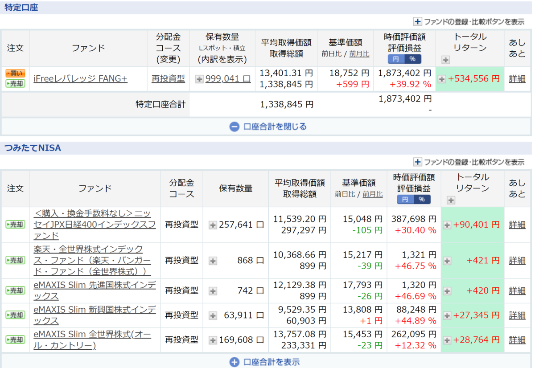535x368 pixels.
Task: Click the 買い button for iFree レバレッジ FANG+
Action: 15,74
